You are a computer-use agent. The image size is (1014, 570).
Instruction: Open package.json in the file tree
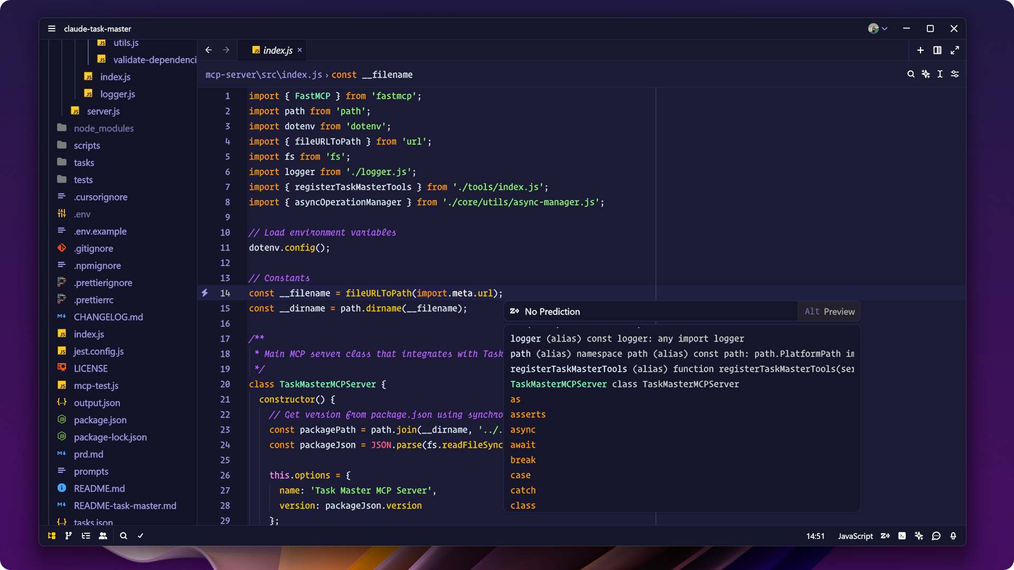pyautogui.click(x=100, y=420)
